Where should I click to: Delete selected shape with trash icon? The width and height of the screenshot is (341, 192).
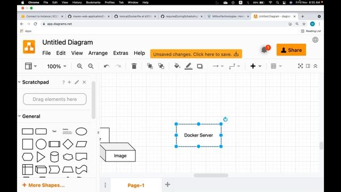tap(134, 66)
